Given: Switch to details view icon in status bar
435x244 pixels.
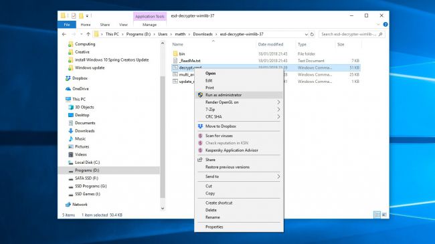Looking at the screenshot, I should [377, 215].
